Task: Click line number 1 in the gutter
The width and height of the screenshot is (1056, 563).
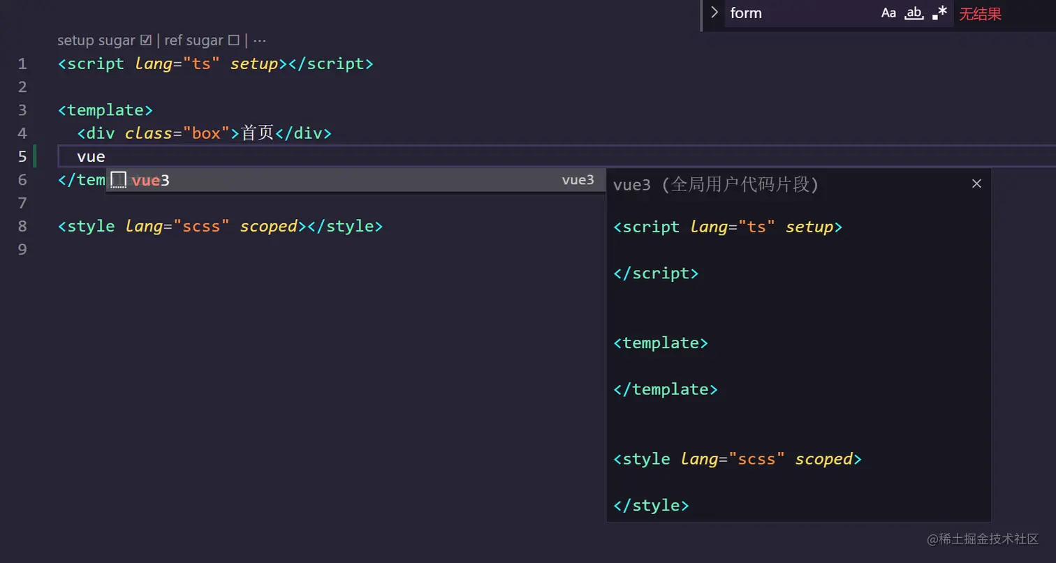Action: (x=22, y=64)
